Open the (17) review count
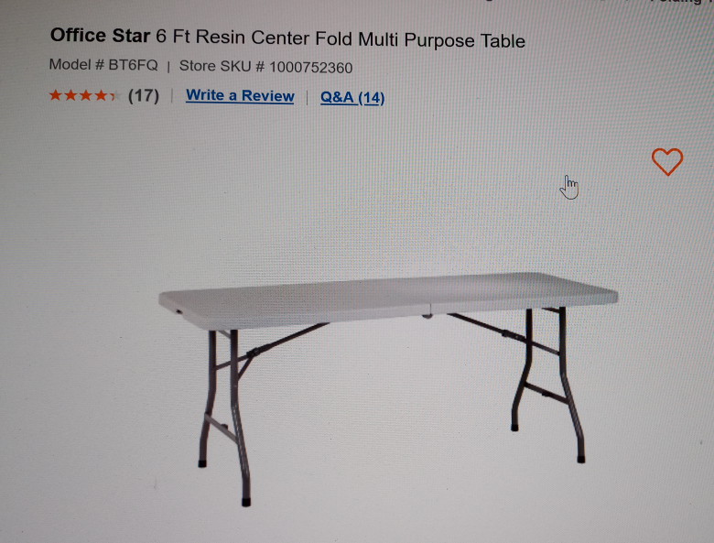 144,95
